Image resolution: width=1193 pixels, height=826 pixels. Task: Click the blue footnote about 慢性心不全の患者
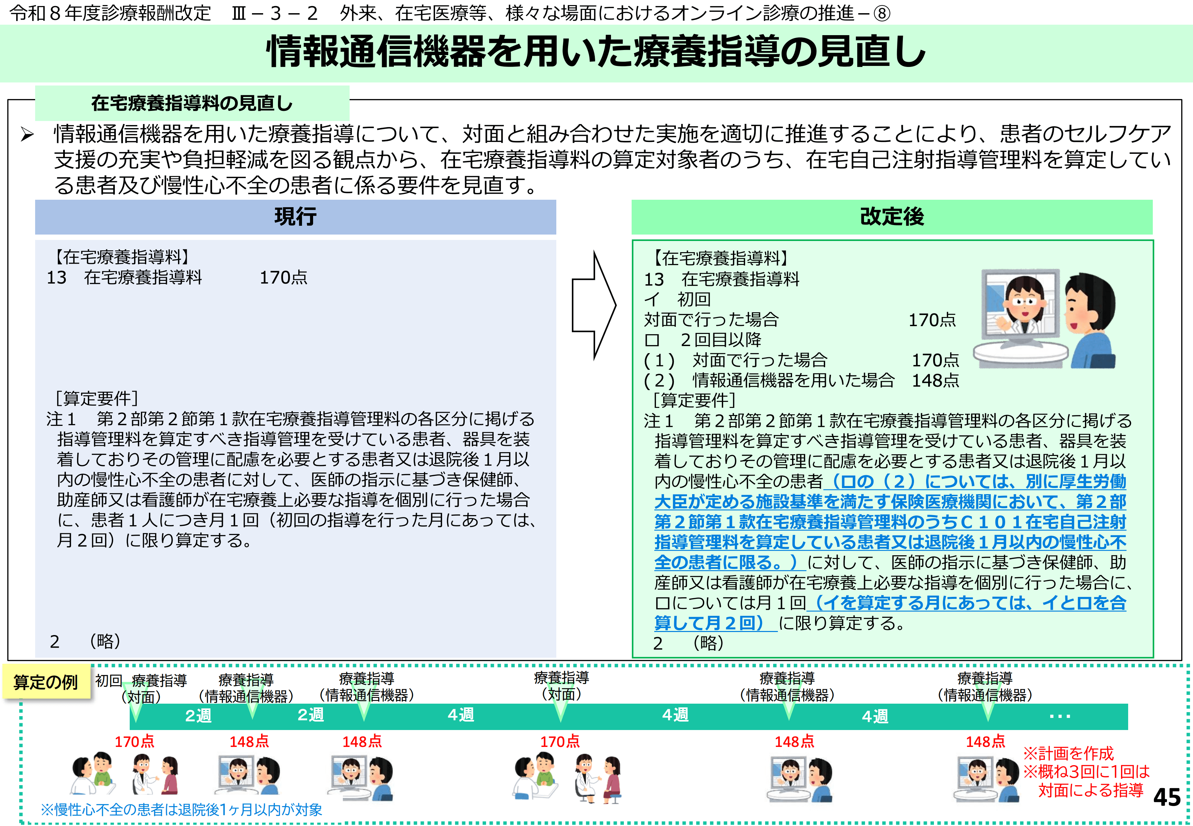[x=181, y=809]
